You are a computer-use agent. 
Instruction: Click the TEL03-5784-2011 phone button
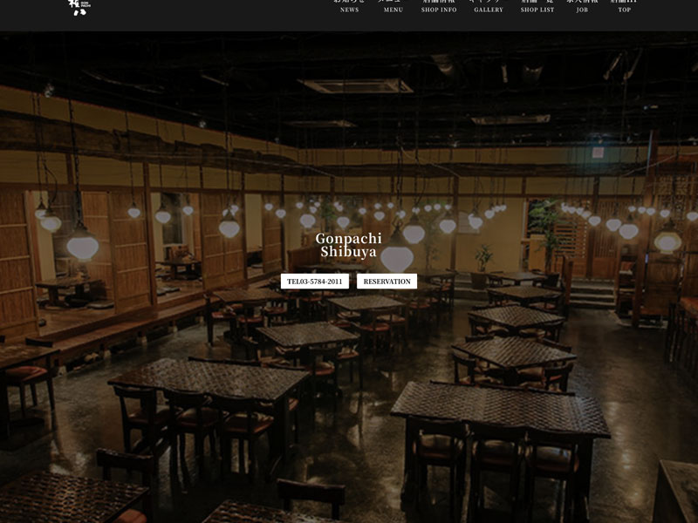click(x=315, y=282)
